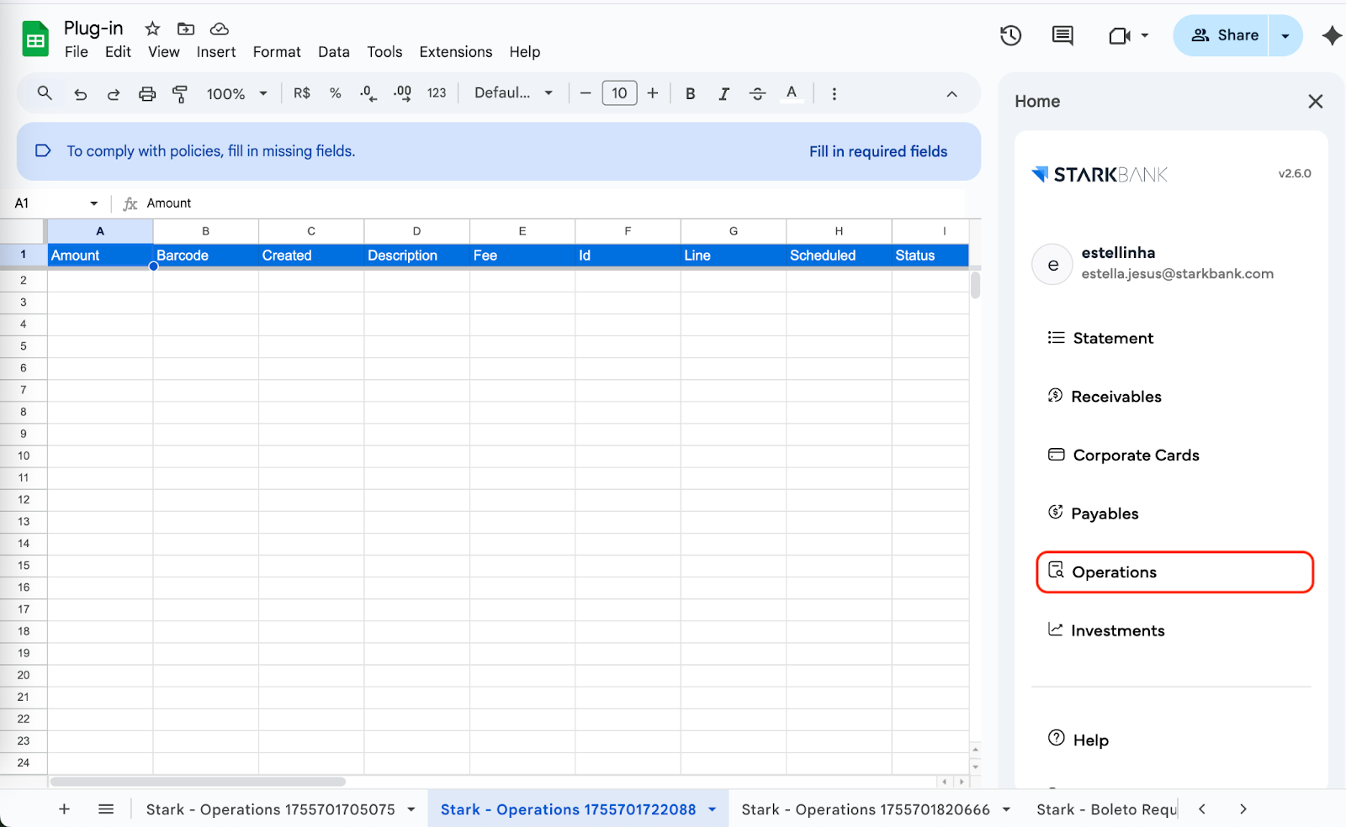Toggle italic formatting
This screenshot has width=1346, height=827.
723,94
